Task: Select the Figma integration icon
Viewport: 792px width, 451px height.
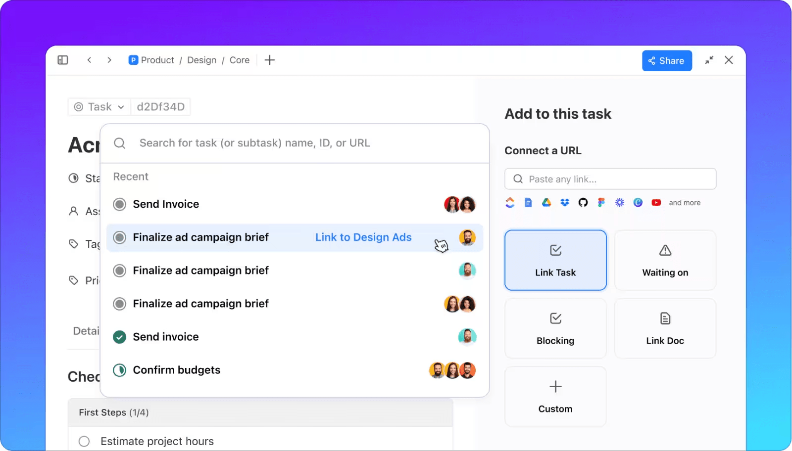Action: 601,202
